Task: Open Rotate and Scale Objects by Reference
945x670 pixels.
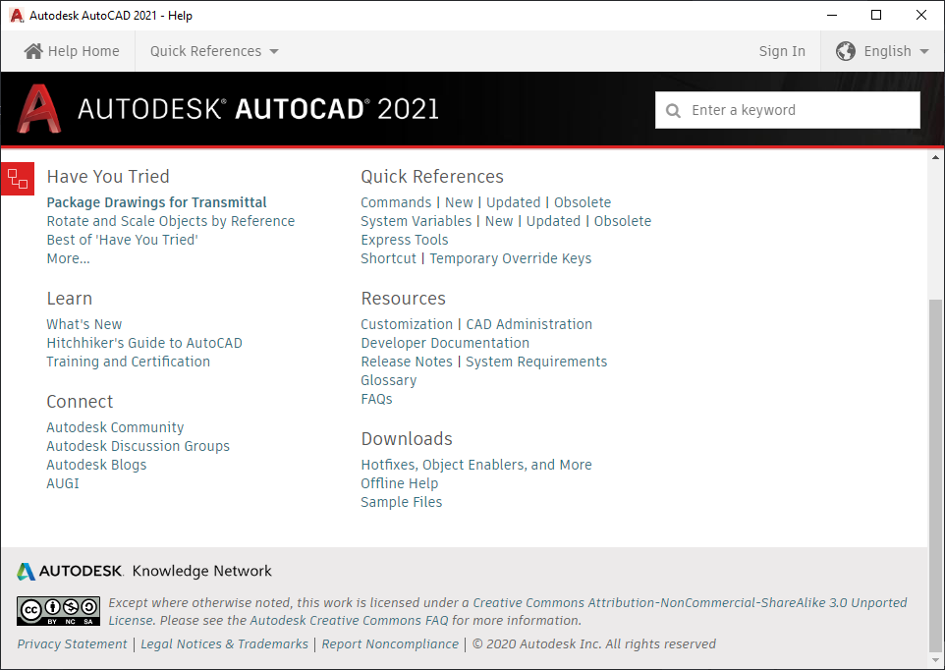Action: (x=171, y=221)
